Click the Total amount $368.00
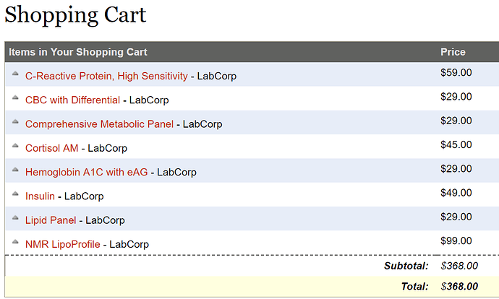499x299 pixels. click(459, 286)
